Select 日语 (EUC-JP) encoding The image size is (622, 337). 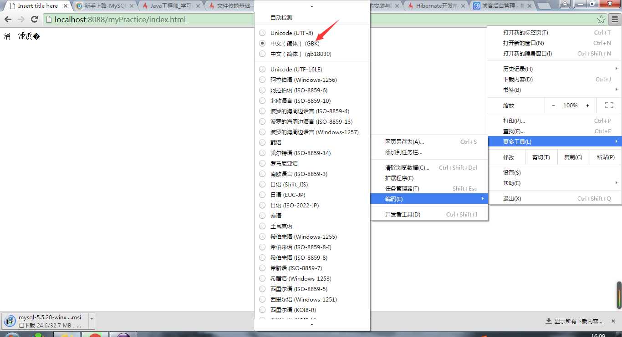[312, 195]
